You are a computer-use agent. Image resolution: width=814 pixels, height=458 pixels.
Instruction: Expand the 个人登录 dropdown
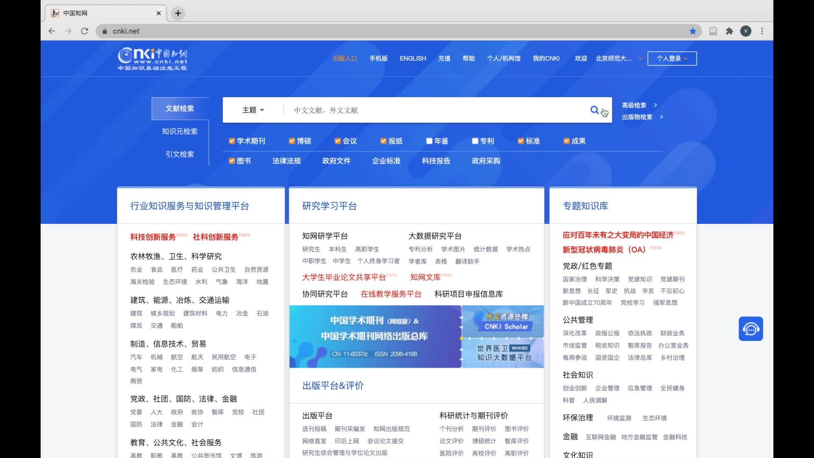tap(672, 59)
